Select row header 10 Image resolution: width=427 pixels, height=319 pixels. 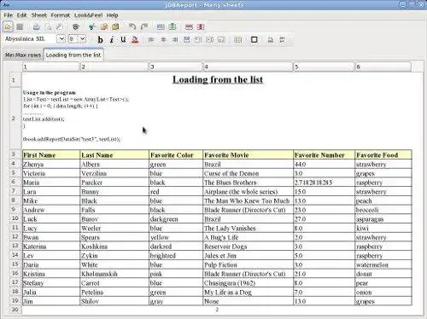[15, 218]
